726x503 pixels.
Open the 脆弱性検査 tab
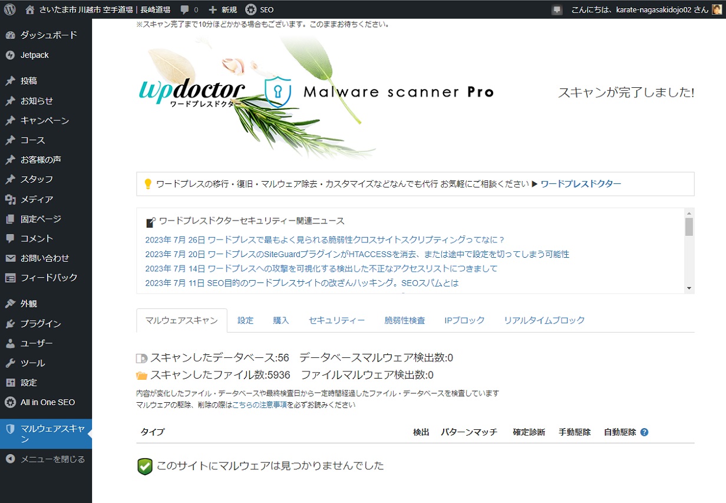[404, 320]
